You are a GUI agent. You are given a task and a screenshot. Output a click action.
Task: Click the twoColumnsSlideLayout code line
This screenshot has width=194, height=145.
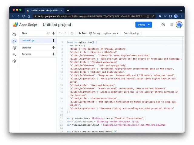click(x=117, y=125)
